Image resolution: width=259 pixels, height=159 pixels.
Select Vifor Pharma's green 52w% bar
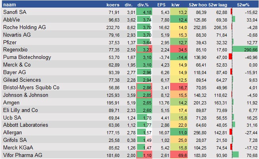coord(235,155)
